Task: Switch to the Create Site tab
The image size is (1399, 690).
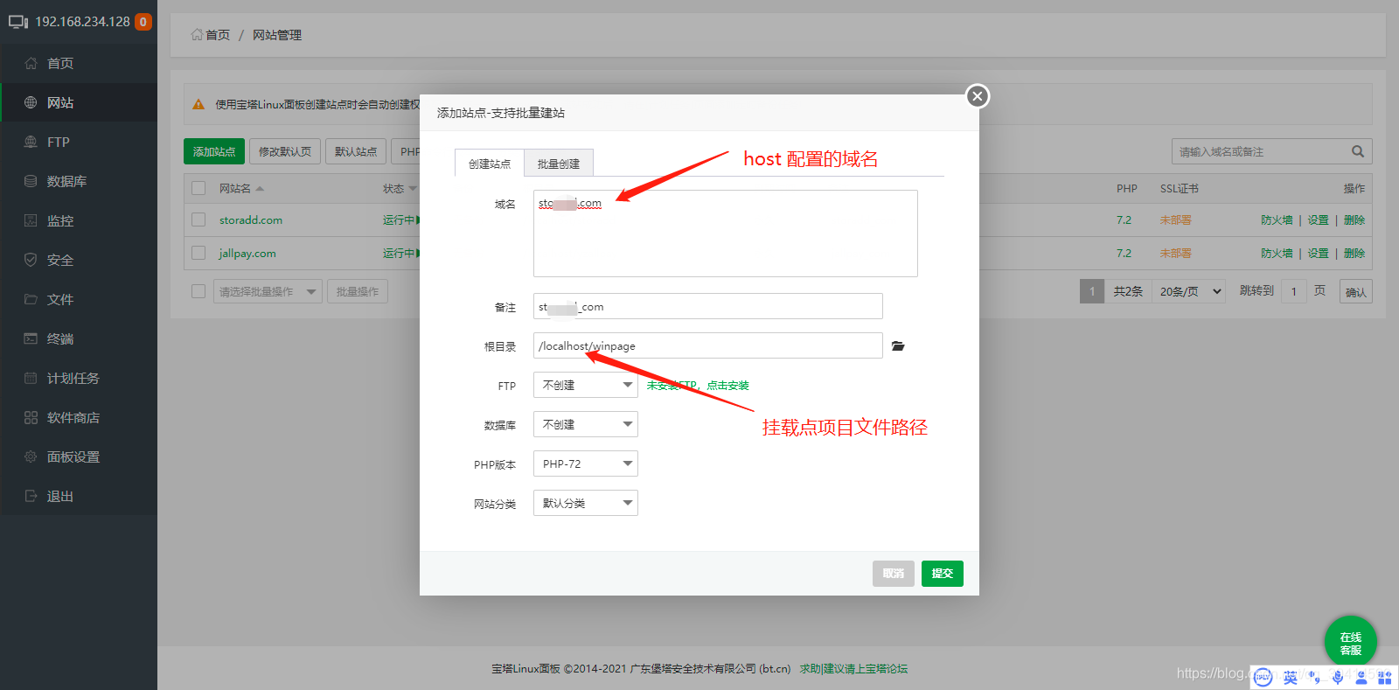Action: pos(490,163)
